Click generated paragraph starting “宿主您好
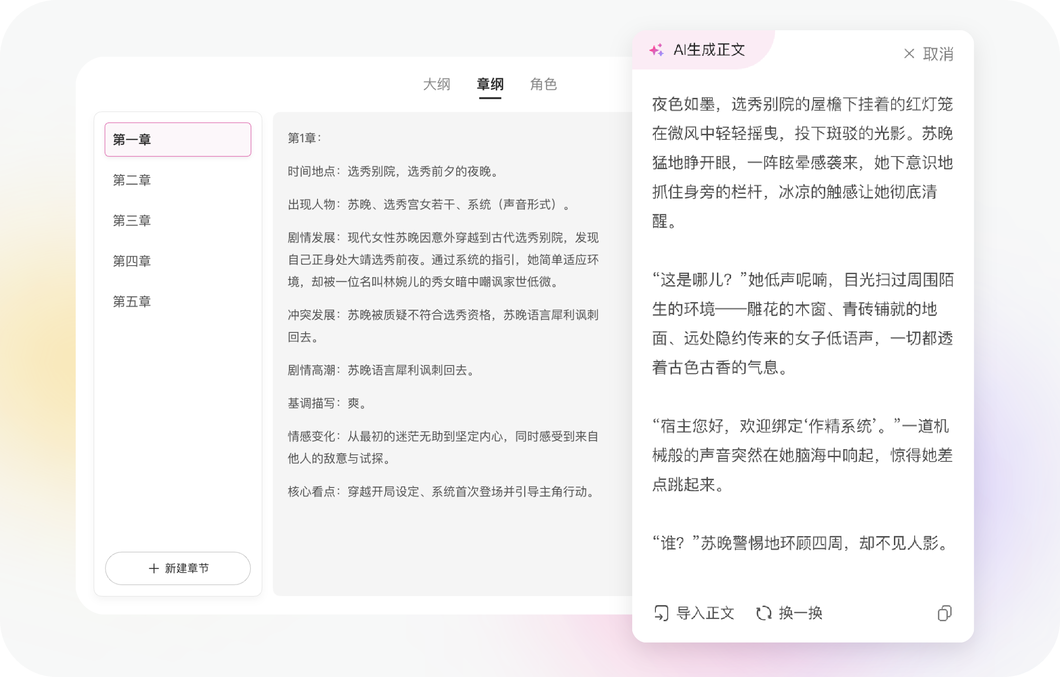Screen dimensions: 1060x677 (x=803, y=455)
